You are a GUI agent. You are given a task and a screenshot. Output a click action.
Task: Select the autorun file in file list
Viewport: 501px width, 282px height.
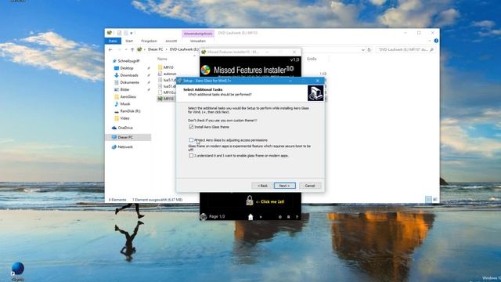[x=170, y=74]
